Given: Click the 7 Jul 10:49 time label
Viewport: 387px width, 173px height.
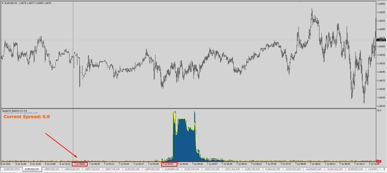Looking at the screenshot, I should coord(374,164).
